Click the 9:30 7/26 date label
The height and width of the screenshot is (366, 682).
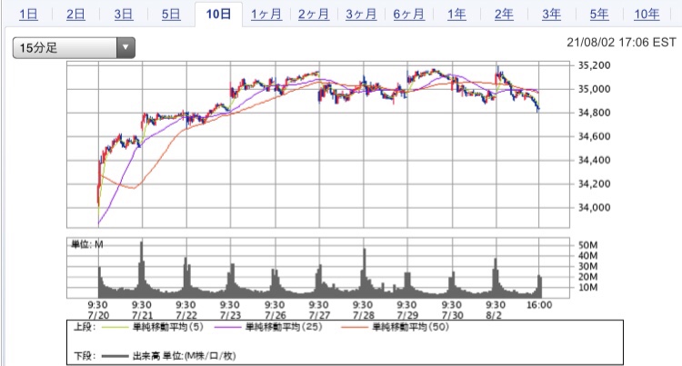point(275,310)
